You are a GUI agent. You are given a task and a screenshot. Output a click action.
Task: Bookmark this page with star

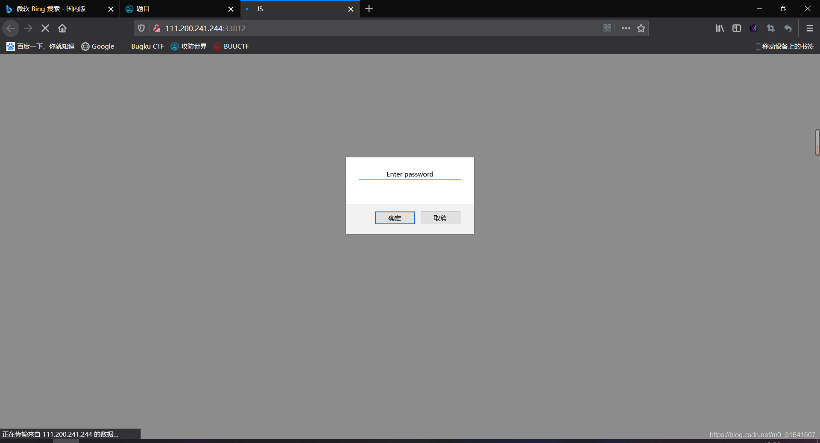tap(641, 28)
